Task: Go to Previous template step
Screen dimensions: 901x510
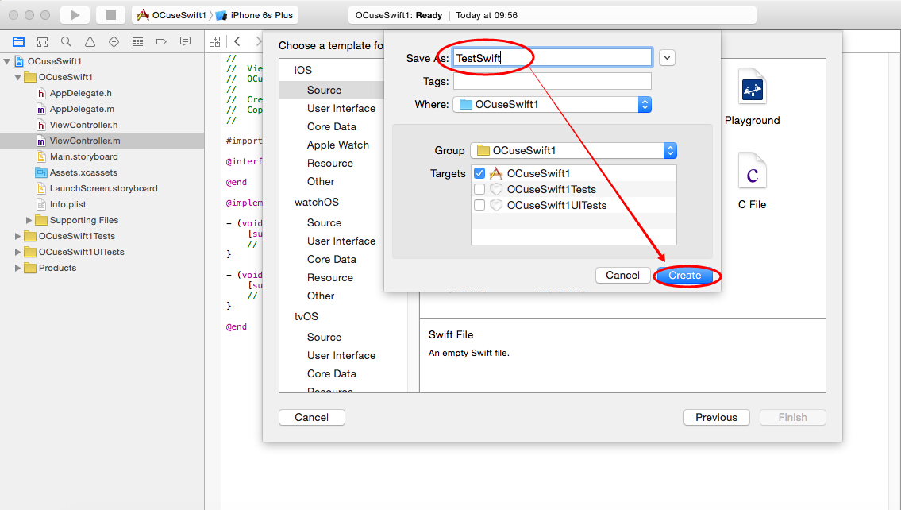Action: click(717, 417)
